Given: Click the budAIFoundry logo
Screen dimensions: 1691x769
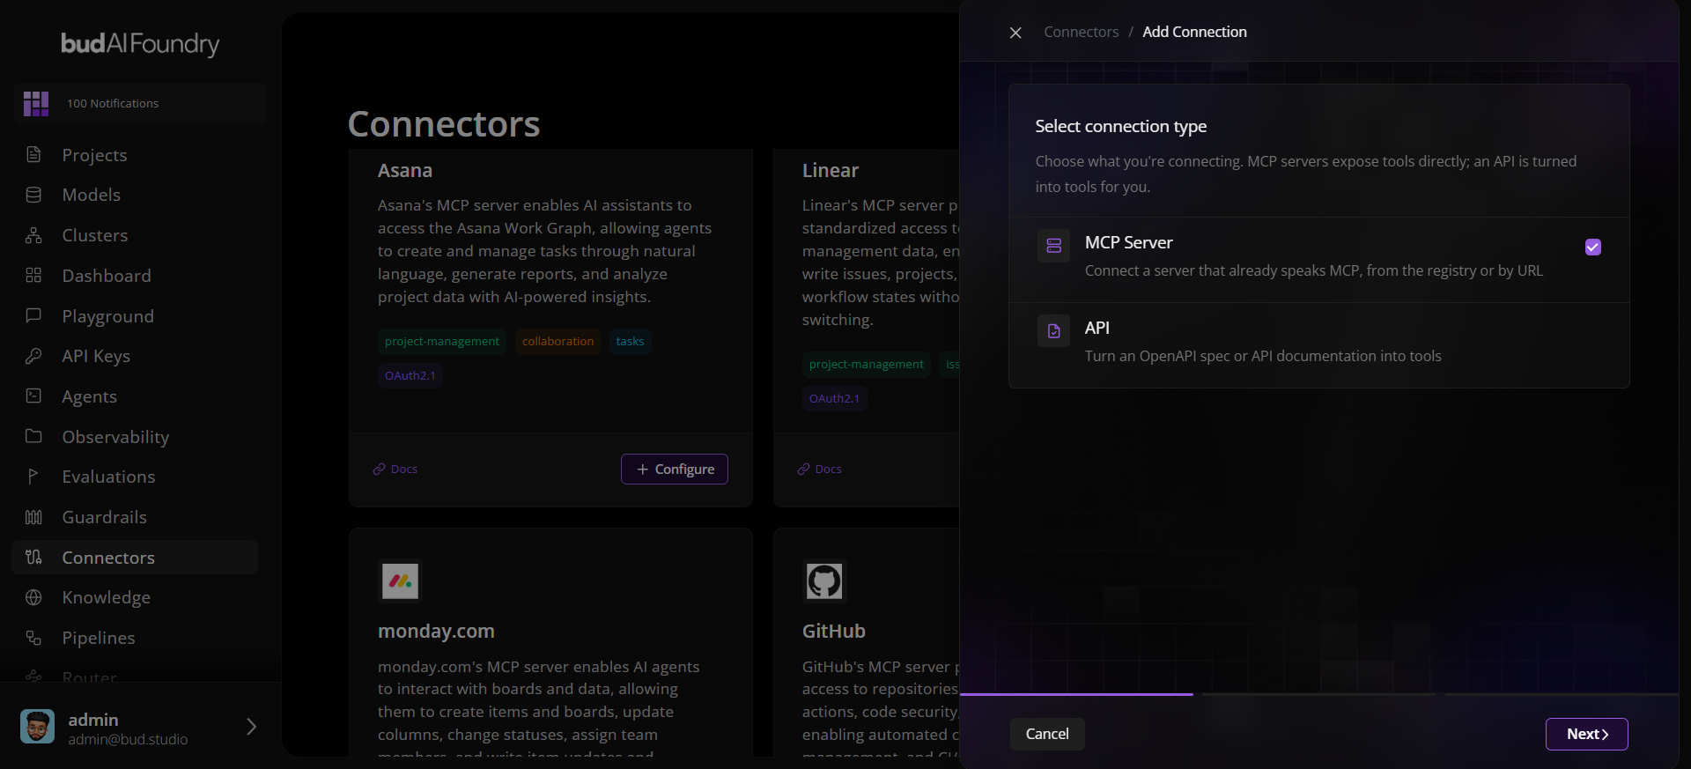Looking at the screenshot, I should click(140, 44).
